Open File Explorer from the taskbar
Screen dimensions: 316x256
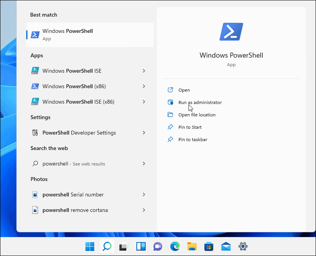coord(192,246)
